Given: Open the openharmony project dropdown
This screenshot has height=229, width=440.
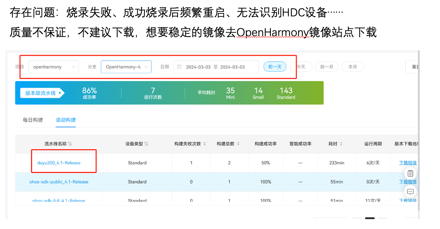Looking at the screenshot, I should [x=53, y=67].
